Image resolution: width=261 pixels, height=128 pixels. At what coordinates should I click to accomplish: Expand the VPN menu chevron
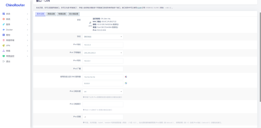28,46
